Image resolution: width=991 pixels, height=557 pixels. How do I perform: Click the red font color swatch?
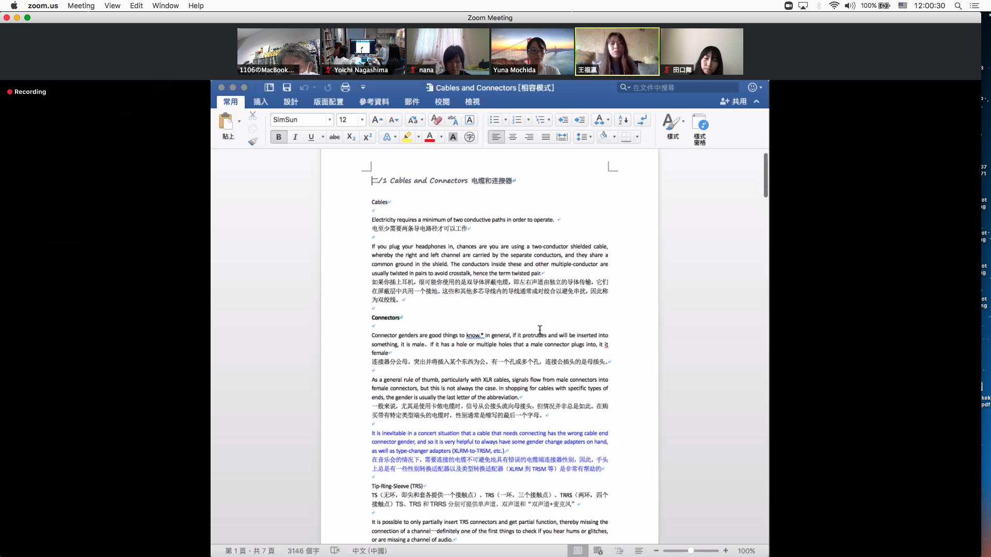tap(429, 137)
